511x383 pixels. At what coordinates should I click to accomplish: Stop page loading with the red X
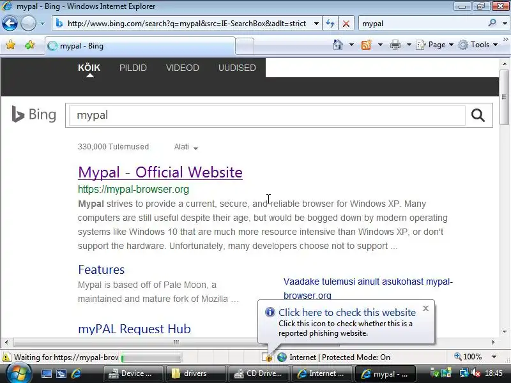[346, 24]
